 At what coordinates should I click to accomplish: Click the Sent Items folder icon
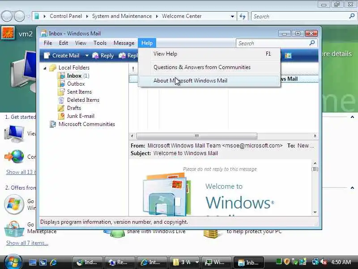click(61, 92)
